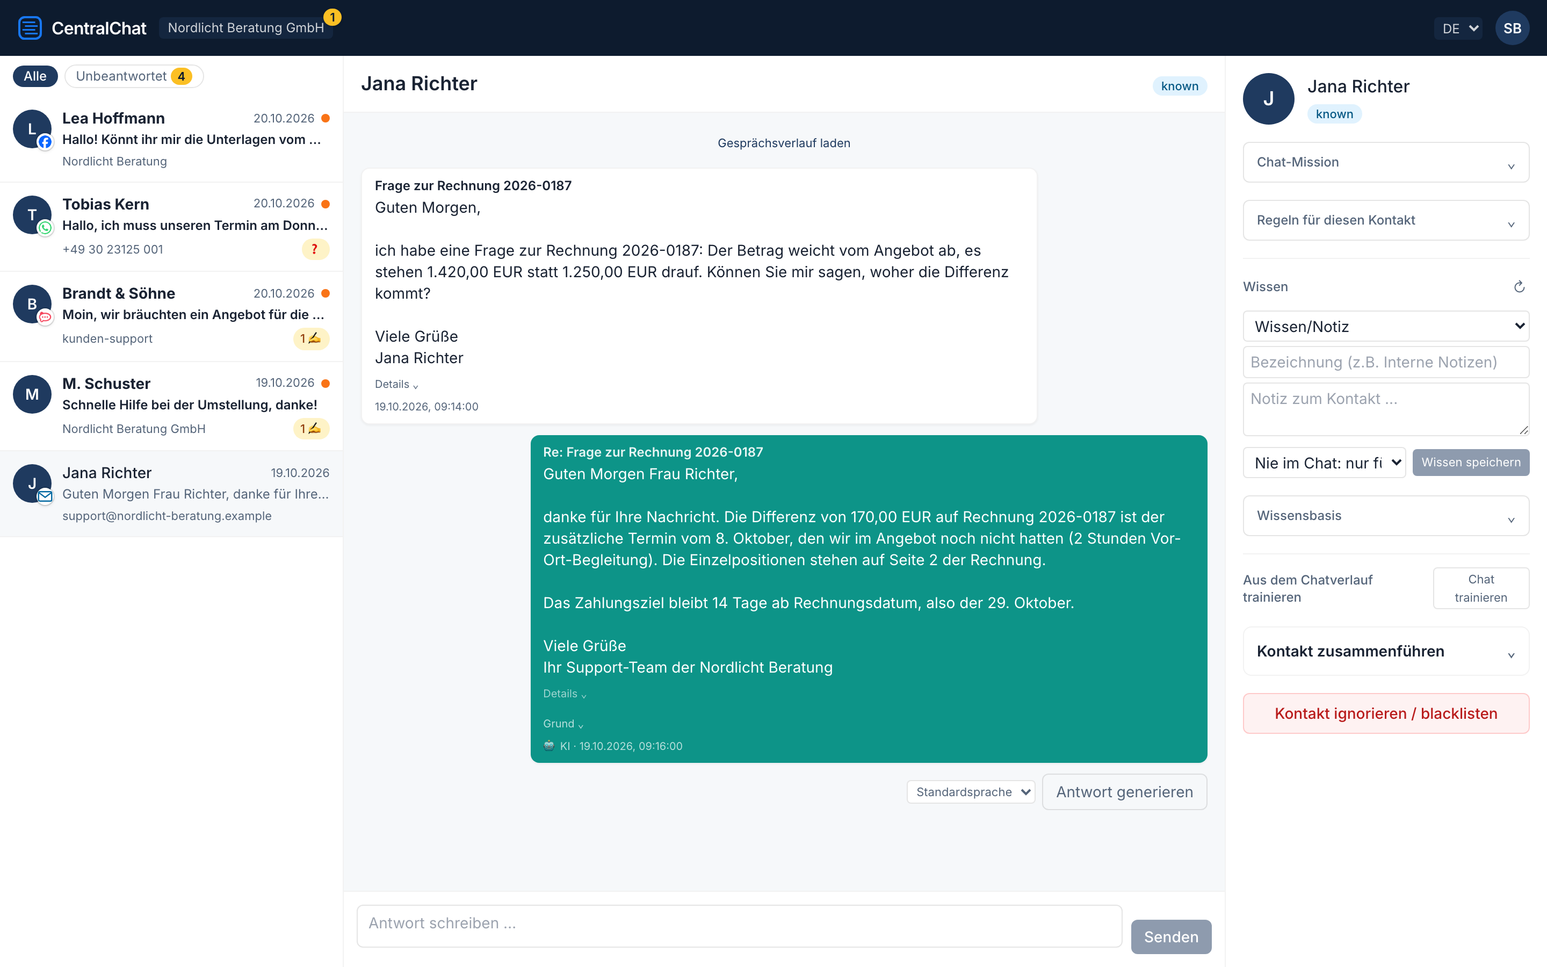Focus the Bezeichnung input field
The width and height of the screenshot is (1547, 967).
click(x=1386, y=363)
